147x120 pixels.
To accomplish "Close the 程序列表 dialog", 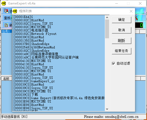I will point(131,11).
